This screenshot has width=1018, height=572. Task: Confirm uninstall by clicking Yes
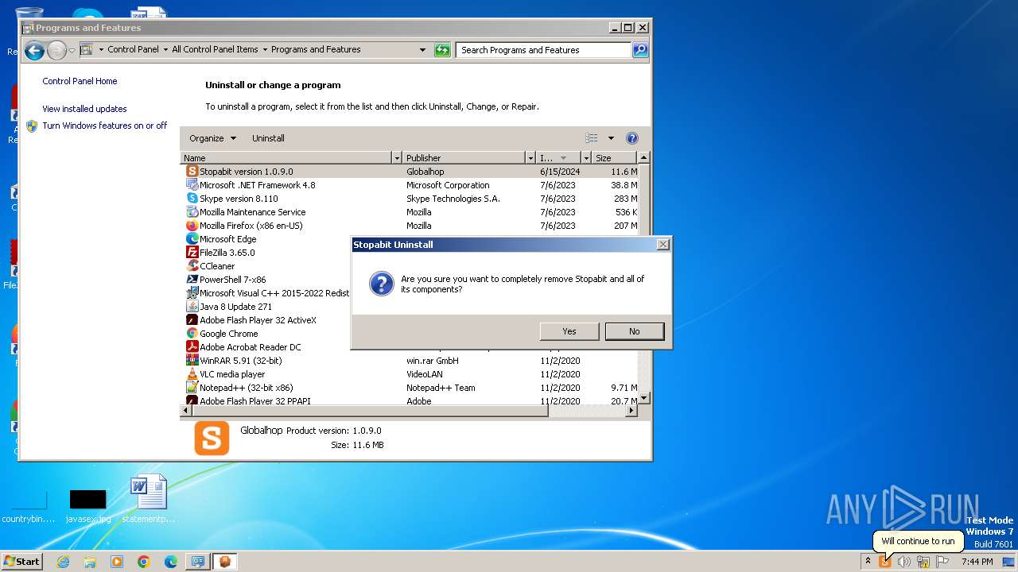pos(569,331)
